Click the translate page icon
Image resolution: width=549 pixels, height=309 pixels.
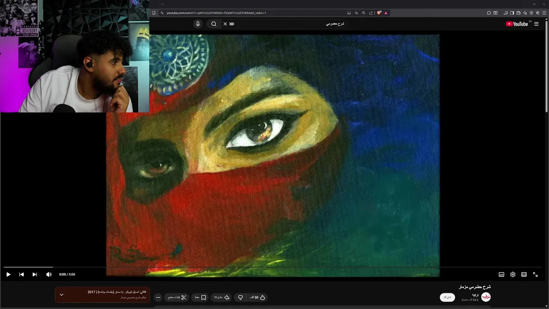coord(356,13)
